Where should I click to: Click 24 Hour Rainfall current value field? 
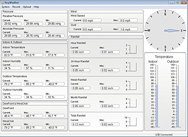pyautogui.click(x=80, y=70)
